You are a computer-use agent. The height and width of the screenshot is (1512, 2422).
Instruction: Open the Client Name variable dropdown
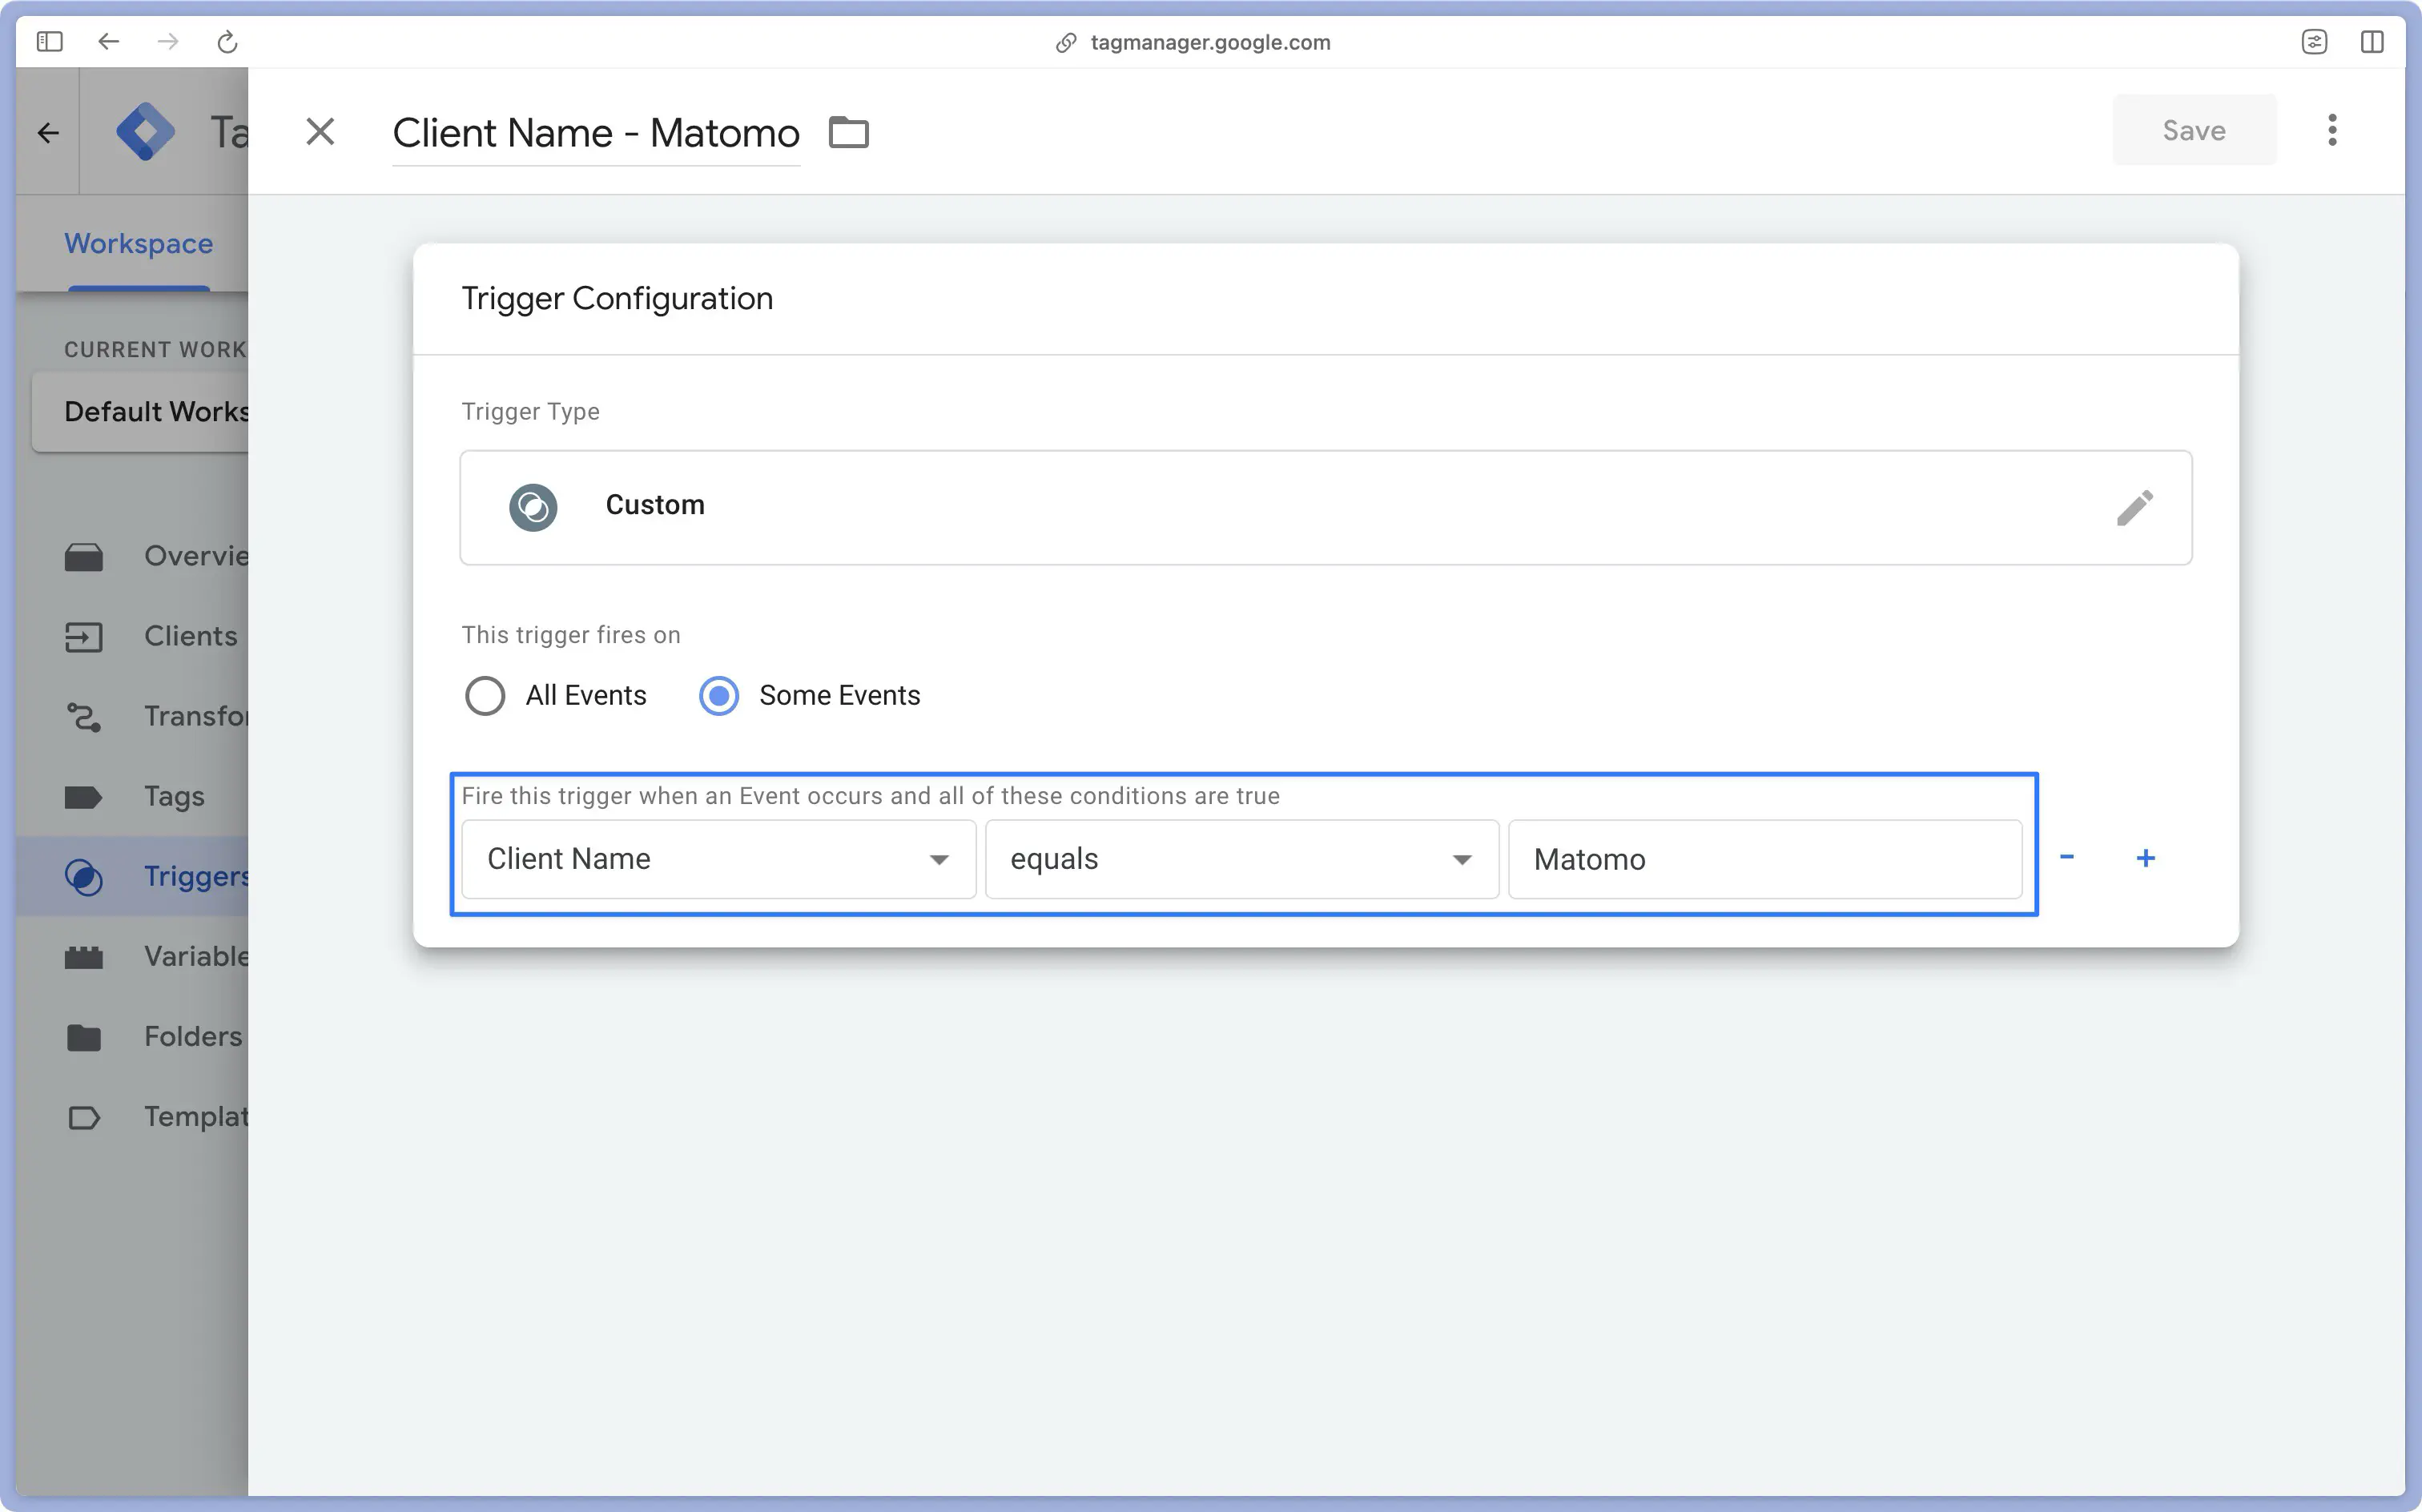pos(718,860)
